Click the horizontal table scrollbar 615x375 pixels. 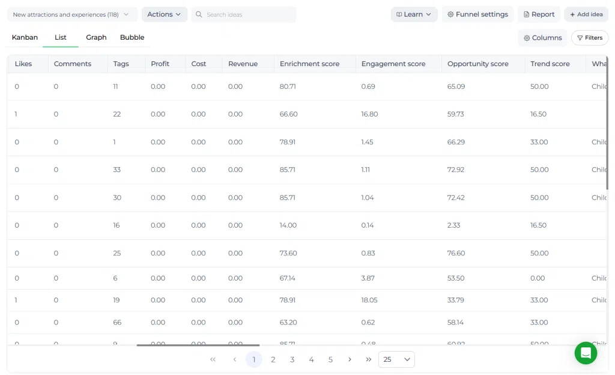[x=198, y=345]
